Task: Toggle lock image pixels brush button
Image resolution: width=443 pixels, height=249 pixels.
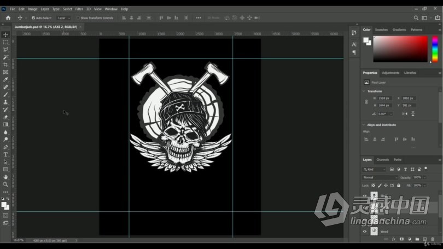Action: point(380,186)
